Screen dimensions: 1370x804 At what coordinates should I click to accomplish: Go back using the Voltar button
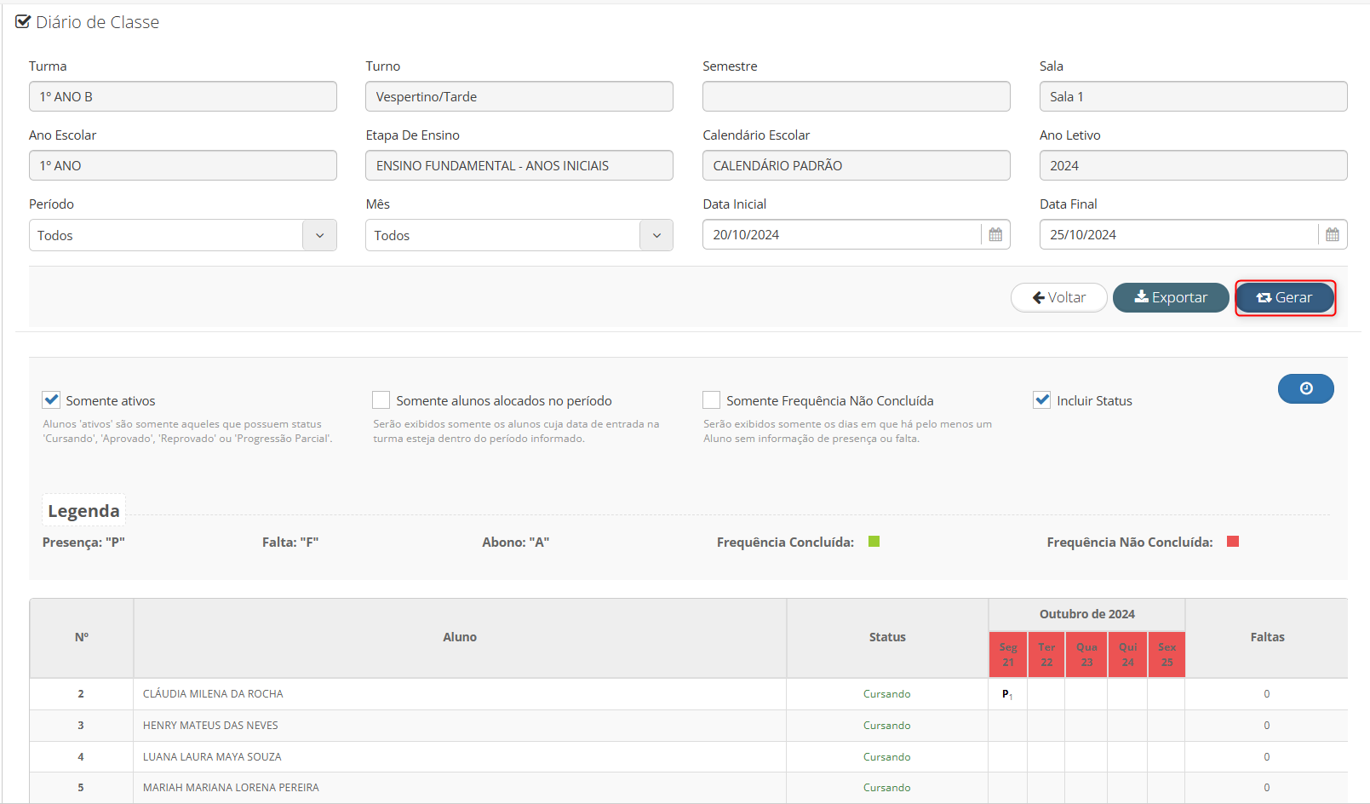click(1058, 297)
